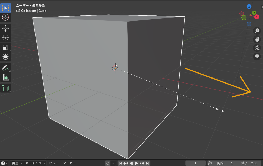Select the Rotate tool
Image resolution: width=263 pixels, height=166 pixels.
click(5, 38)
